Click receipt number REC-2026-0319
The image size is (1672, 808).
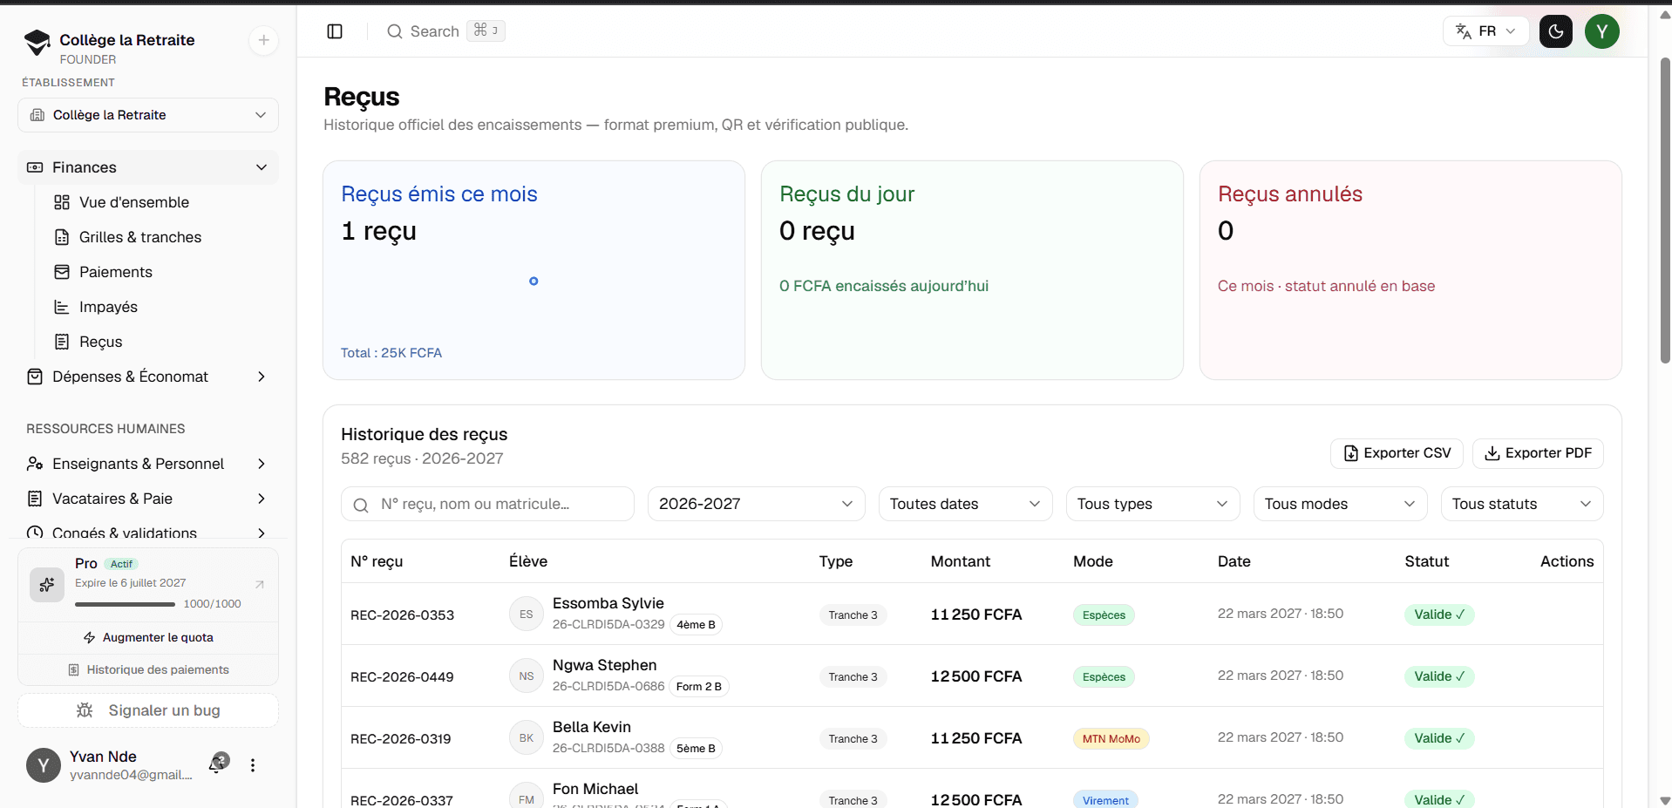pyautogui.click(x=401, y=739)
